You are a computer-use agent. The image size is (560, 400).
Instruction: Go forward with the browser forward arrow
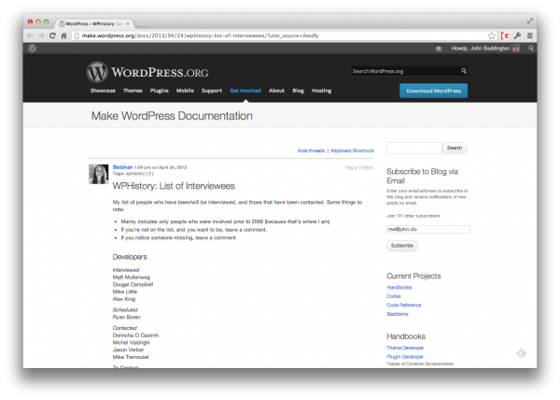click(x=41, y=36)
